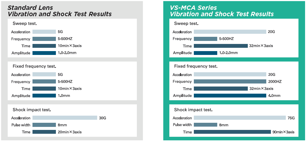This screenshot has width=307, height=142.
Task: Click the 20min×3axis time bar
Action: pos(44,132)
